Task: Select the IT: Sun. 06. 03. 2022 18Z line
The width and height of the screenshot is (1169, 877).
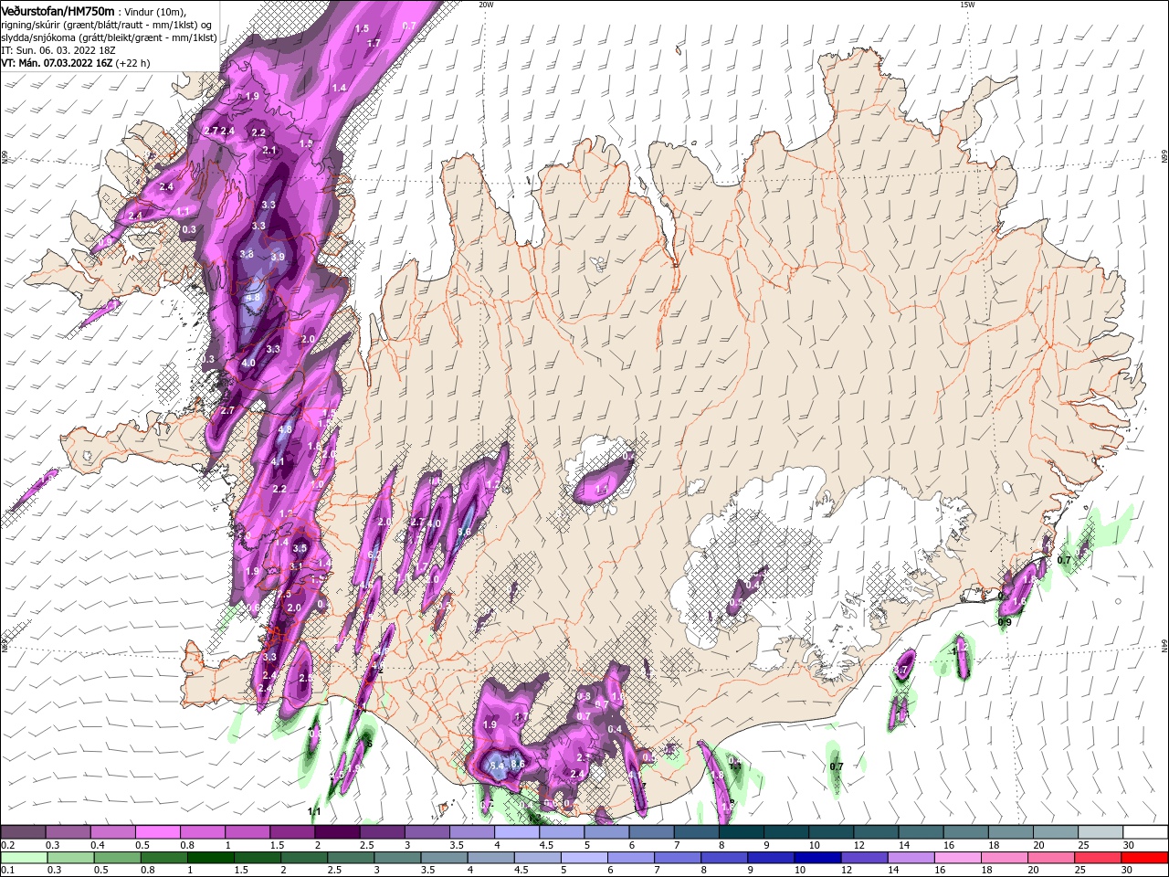Action: pyautogui.click(x=60, y=50)
